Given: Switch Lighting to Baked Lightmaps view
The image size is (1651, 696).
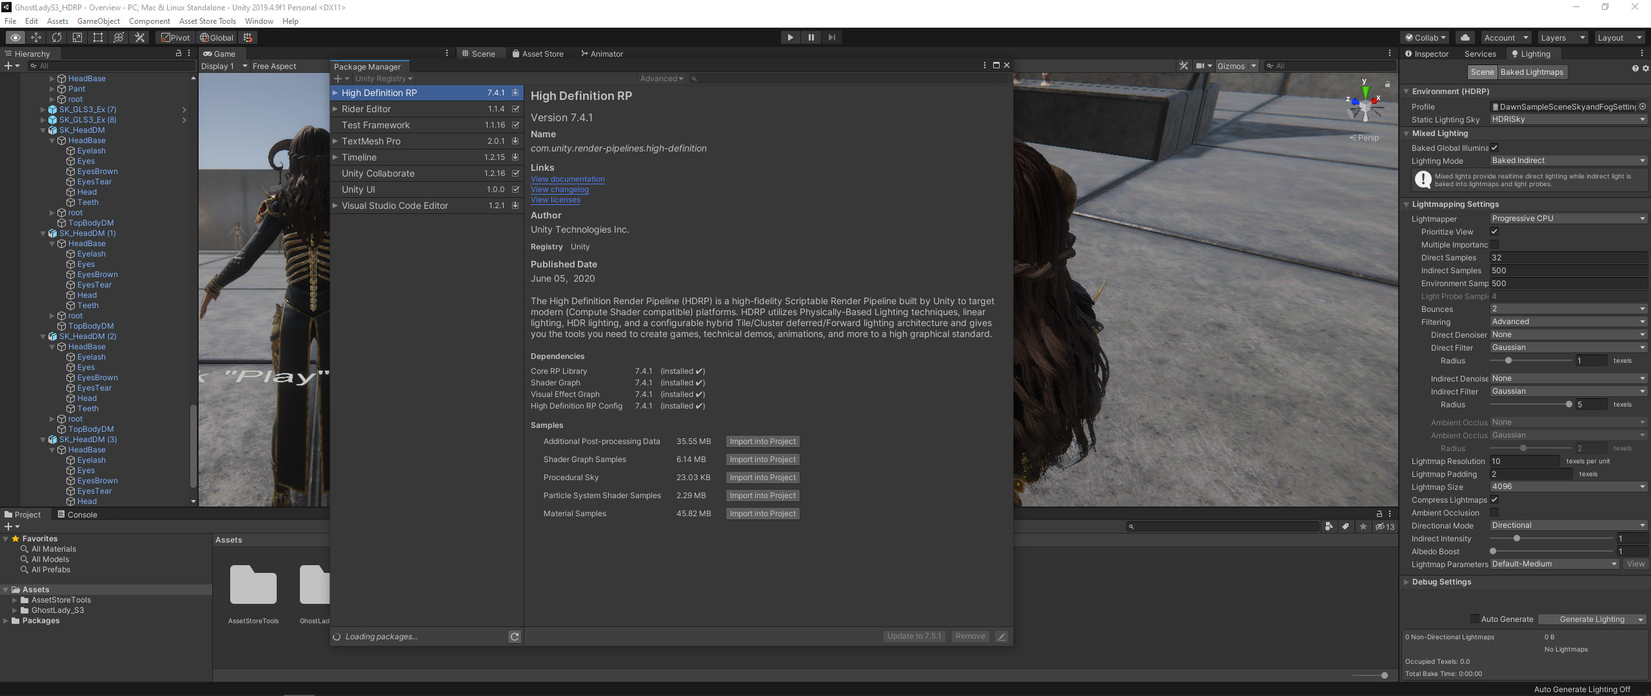Looking at the screenshot, I should pyautogui.click(x=1532, y=72).
